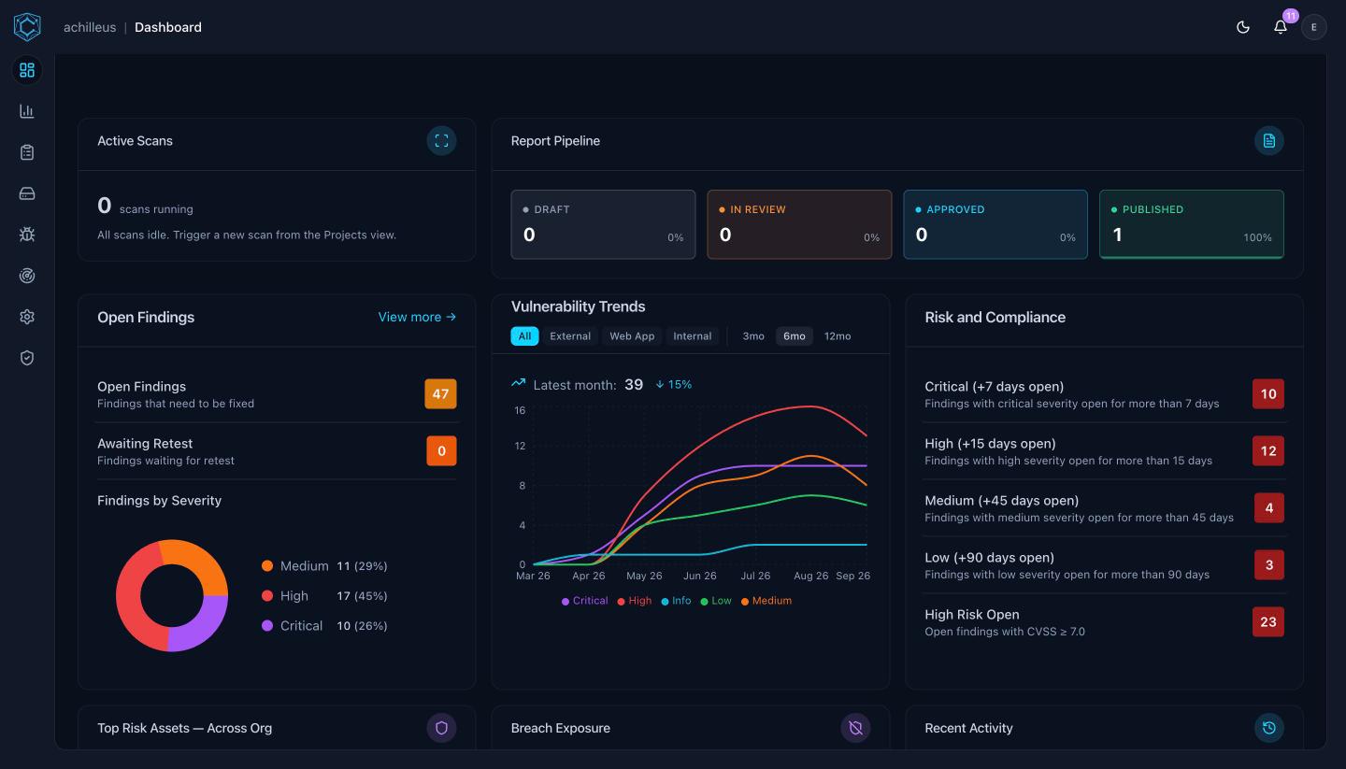The image size is (1346, 769).
Task: Toggle High series in chart legend
Action: click(635, 601)
